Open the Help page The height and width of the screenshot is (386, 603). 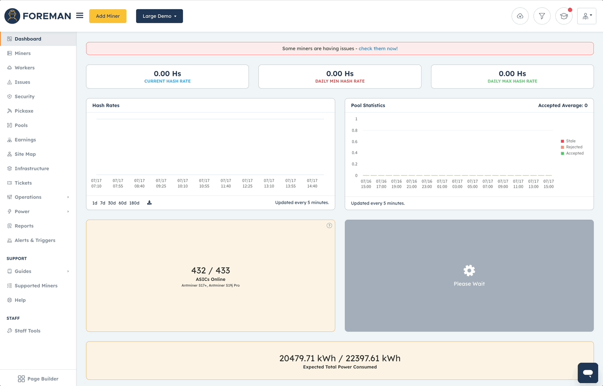pyautogui.click(x=20, y=300)
